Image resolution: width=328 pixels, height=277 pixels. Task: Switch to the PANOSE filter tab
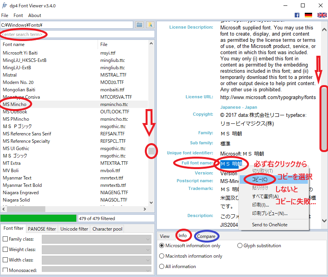42,229
